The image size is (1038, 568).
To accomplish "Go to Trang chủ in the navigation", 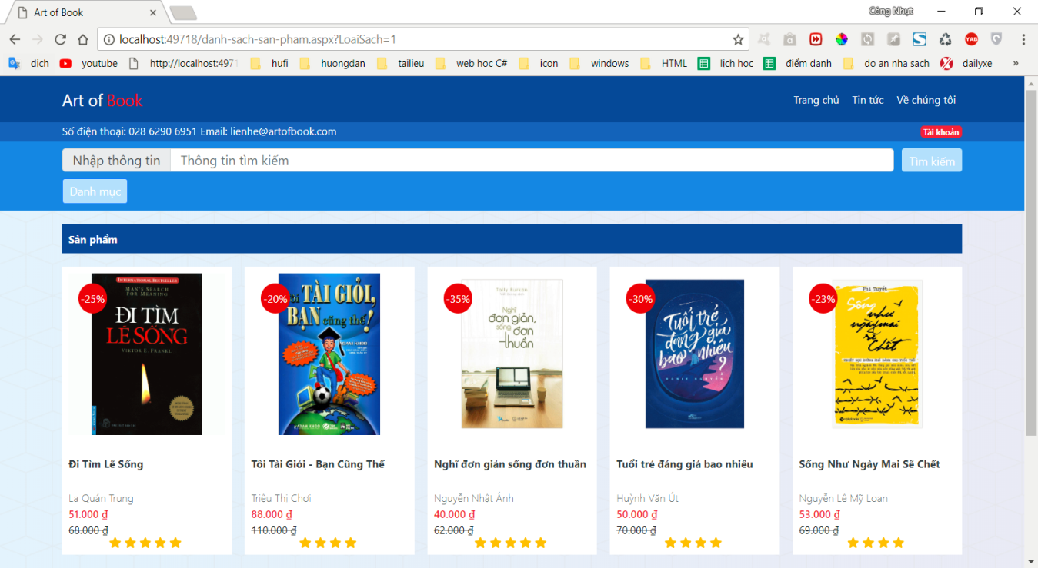I will pos(816,100).
